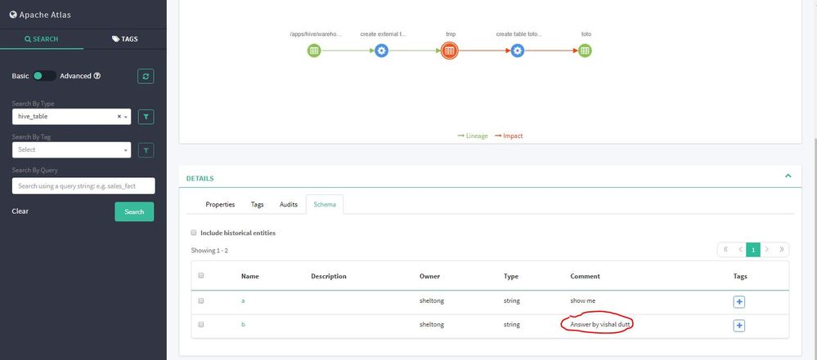Viewport: 817px width, 360px height.
Task: Open column b link
Action: click(x=243, y=324)
